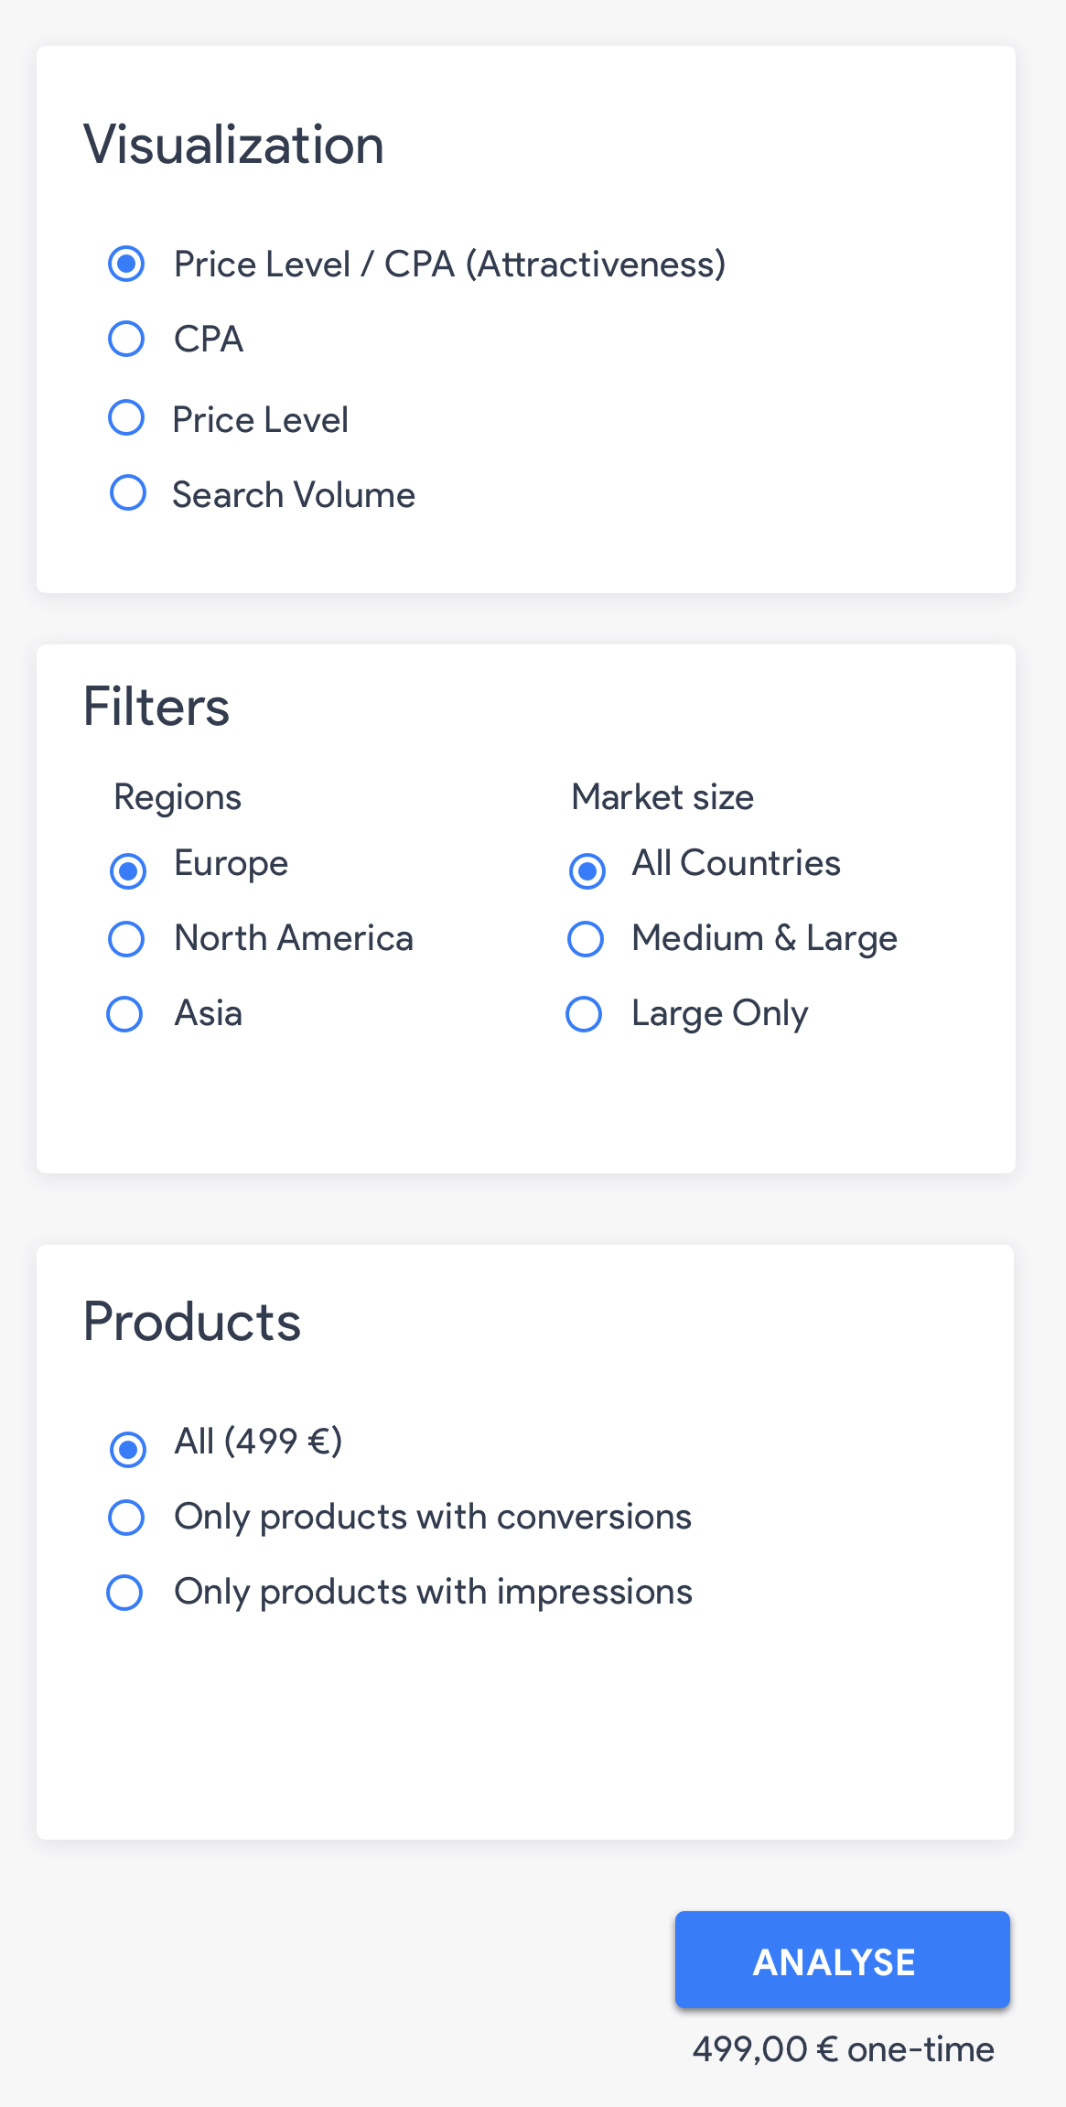This screenshot has width=1066, height=2107.
Task: Select the Europe region option
Action: [x=126, y=871]
